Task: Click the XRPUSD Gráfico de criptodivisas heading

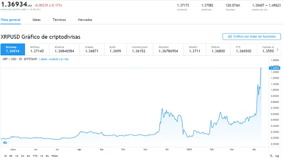Action: point(40,37)
